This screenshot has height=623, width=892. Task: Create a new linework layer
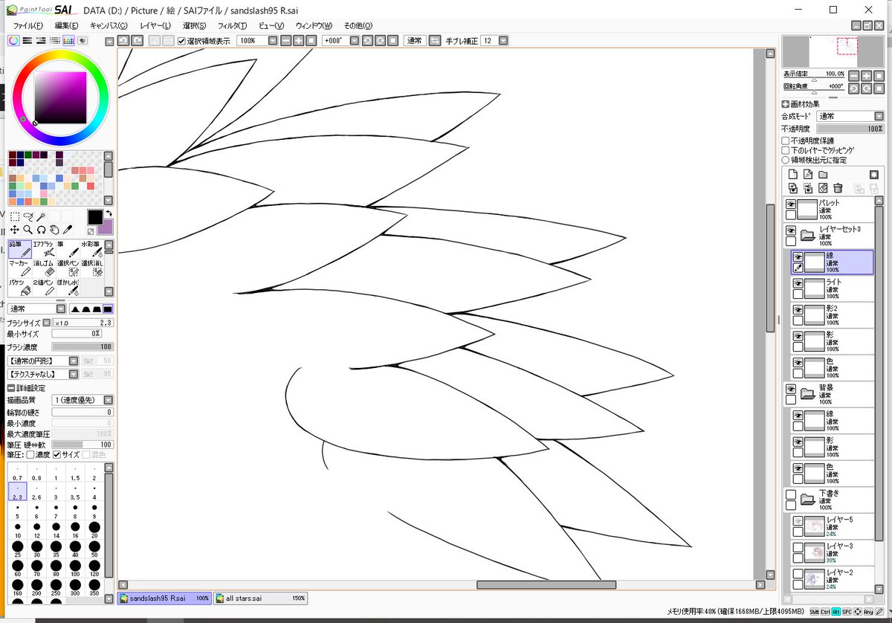(807, 174)
